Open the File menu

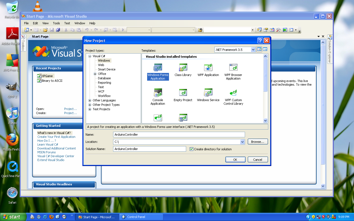pyautogui.click(x=26, y=23)
